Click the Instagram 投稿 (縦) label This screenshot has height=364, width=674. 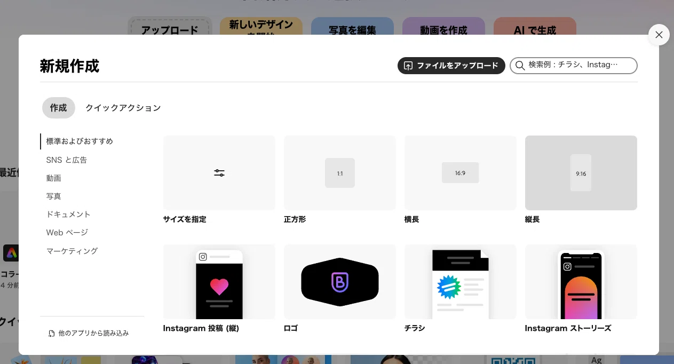[x=201, y=328]
